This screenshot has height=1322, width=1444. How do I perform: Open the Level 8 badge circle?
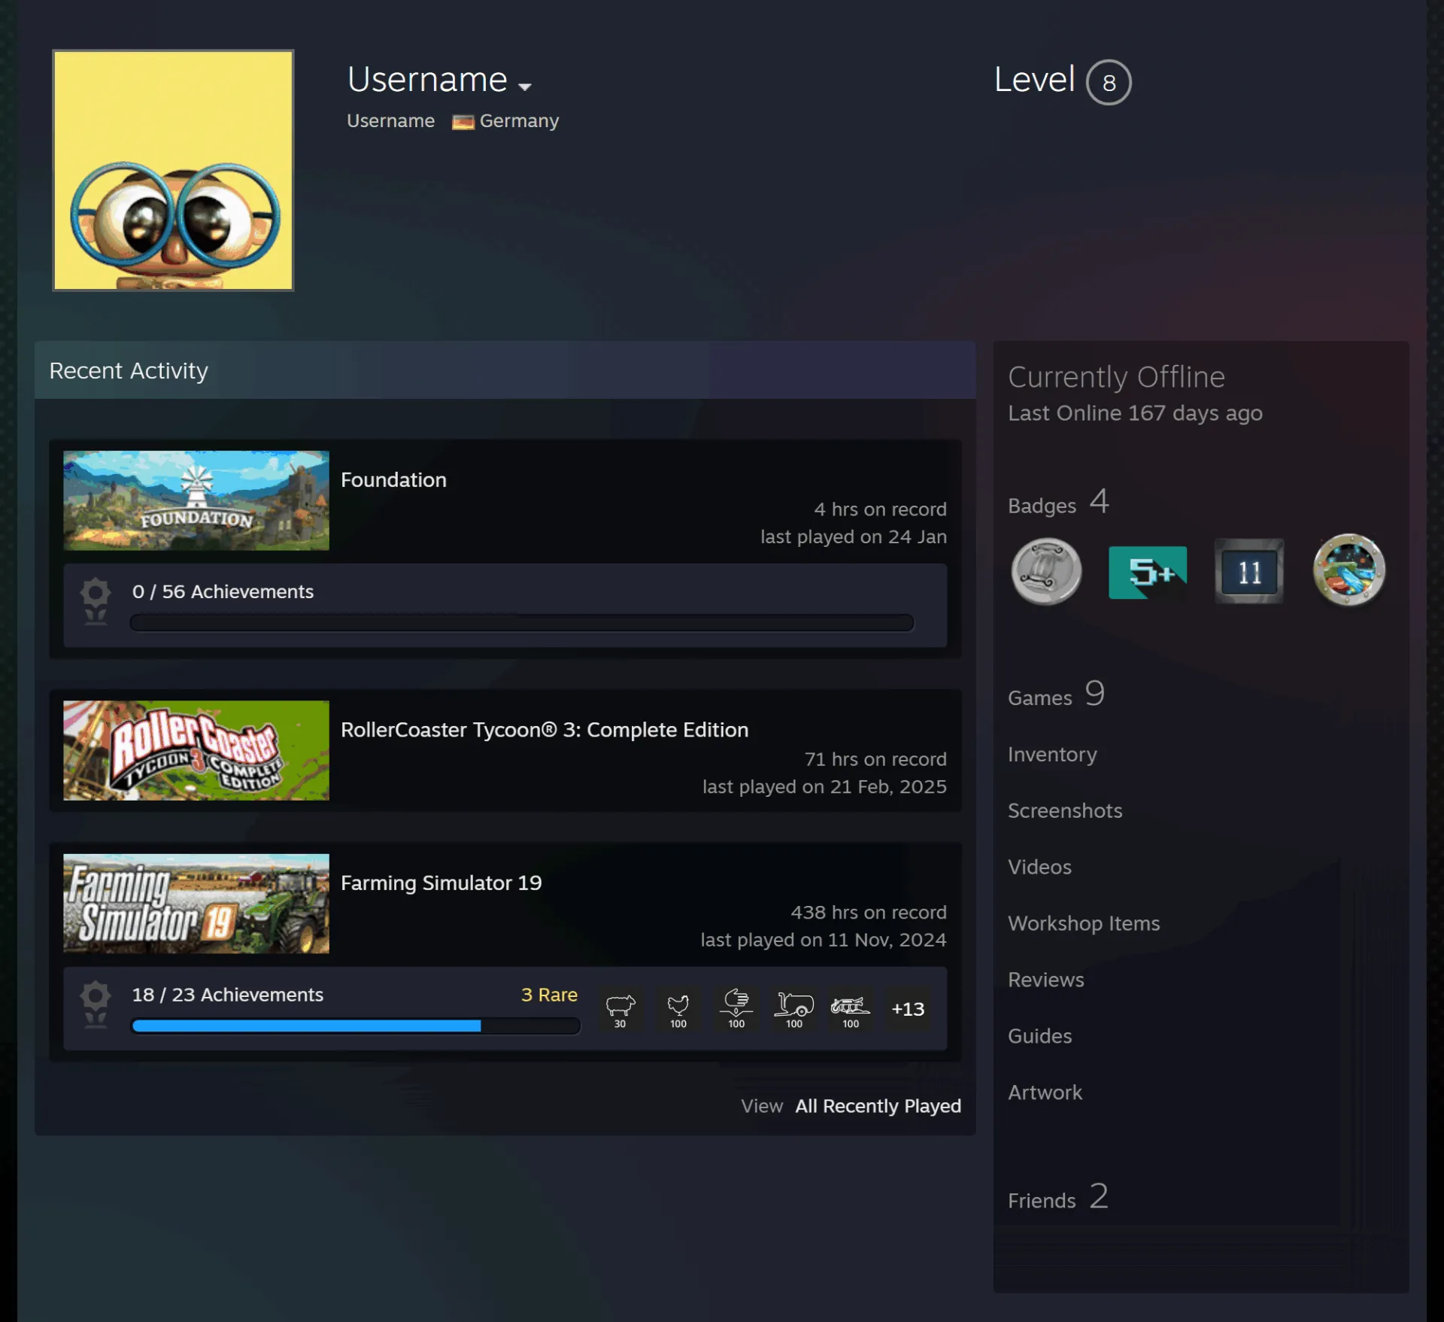tap(1109, 82)
